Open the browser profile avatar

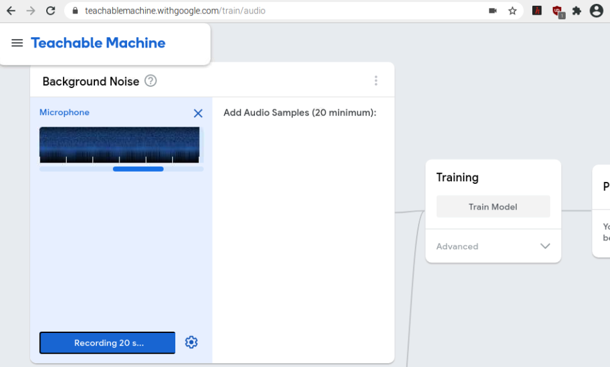597,10
